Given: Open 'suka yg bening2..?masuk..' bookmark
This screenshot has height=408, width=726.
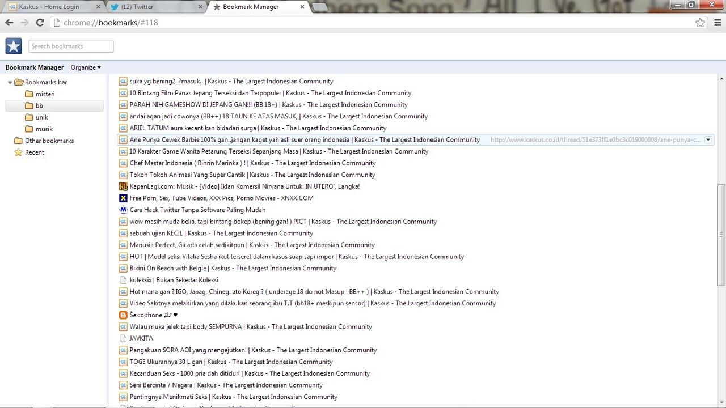Looking at the screenshot, I should (231, 82).
